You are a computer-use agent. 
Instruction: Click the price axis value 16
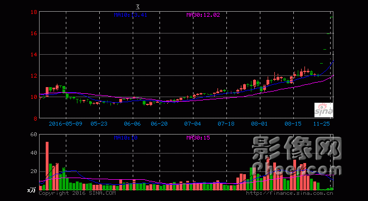coord(34,33)
